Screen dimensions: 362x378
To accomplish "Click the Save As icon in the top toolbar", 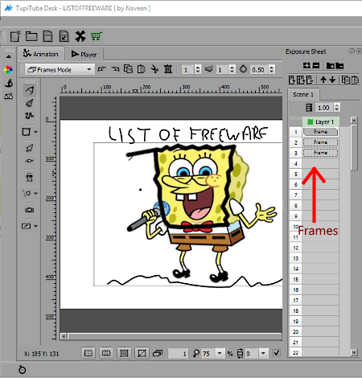I will [64, 36].
